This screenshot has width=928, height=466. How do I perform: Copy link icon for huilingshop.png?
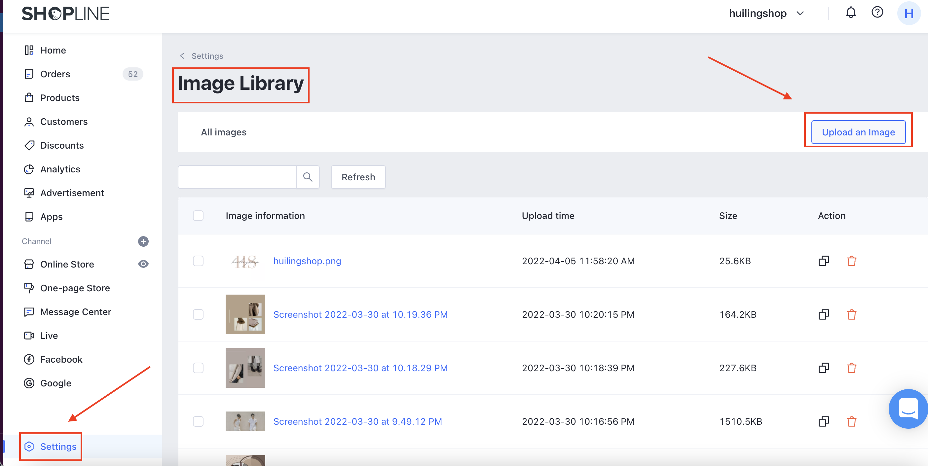[x=824, y=261]
